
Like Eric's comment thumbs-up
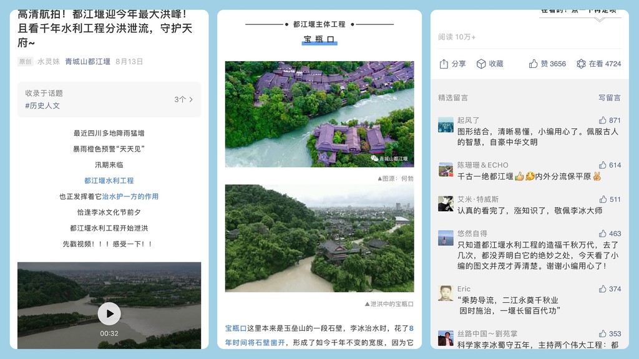click(603, 289)
